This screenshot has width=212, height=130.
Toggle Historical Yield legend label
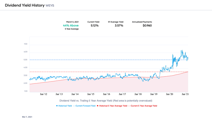pos(65,106)
